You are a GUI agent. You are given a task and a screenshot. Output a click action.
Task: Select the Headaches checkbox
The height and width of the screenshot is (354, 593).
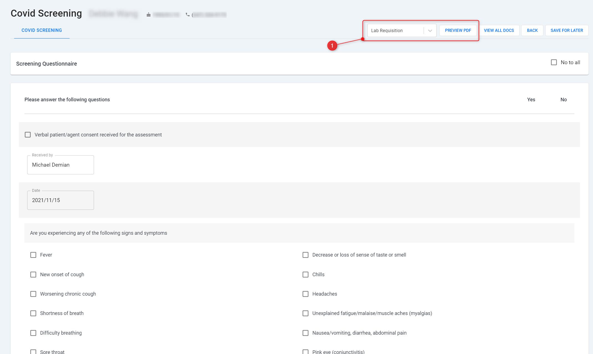tap(306, 294)
